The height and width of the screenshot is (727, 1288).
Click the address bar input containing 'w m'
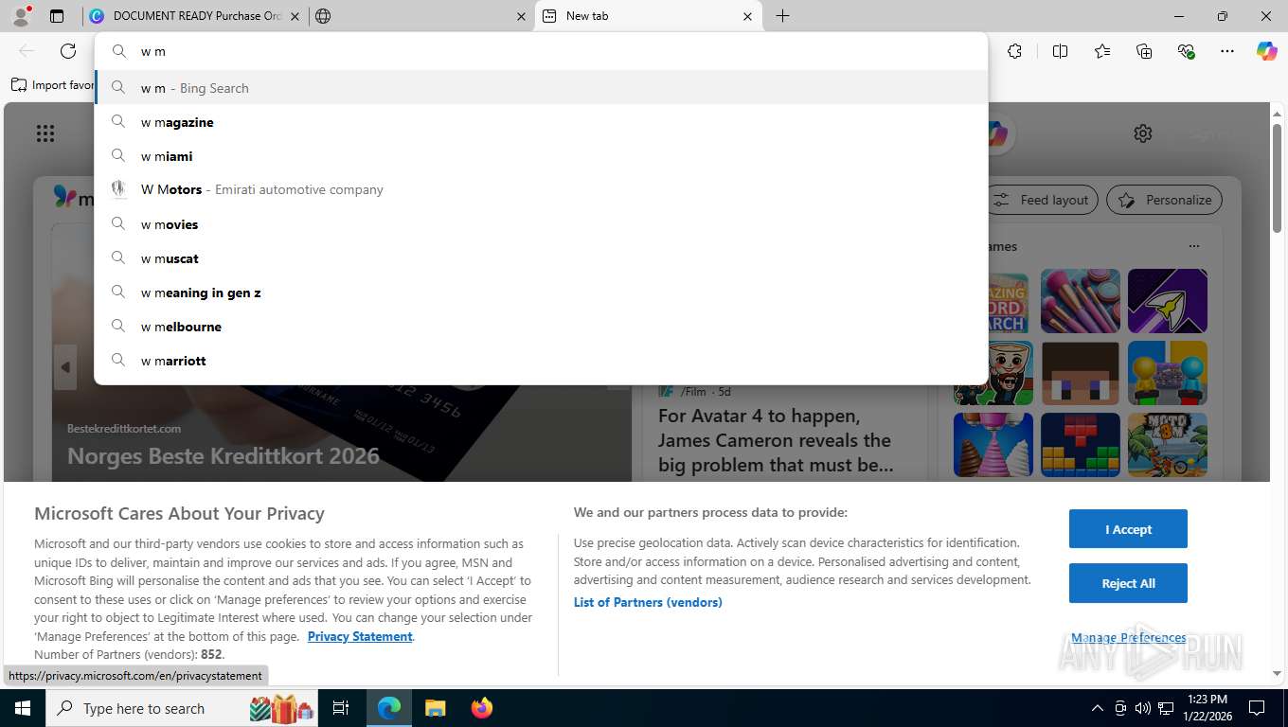pos(542,51)
